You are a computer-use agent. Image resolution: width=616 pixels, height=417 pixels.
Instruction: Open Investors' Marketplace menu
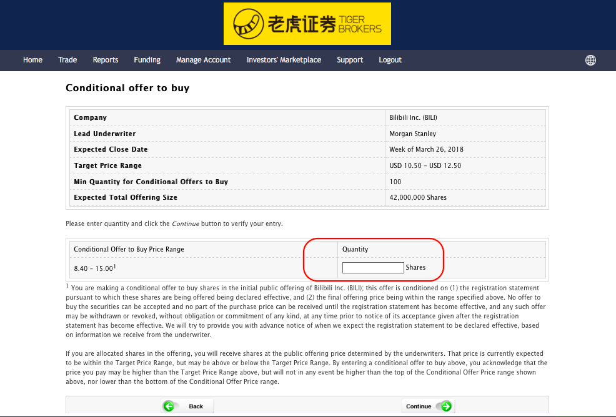(284, 60)
